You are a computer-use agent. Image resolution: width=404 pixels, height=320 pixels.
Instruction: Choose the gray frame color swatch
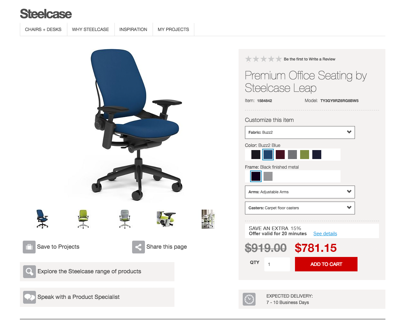point(268,176)
